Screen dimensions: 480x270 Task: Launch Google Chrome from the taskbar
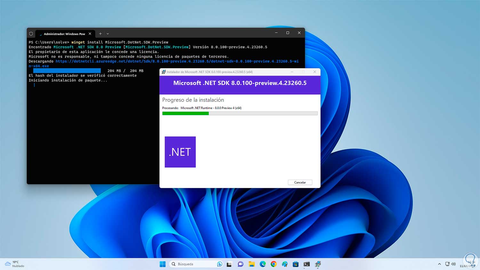tap(274, 264)
